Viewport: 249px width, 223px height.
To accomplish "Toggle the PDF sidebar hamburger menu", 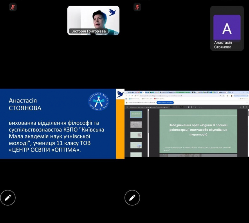I will [127, 107].
